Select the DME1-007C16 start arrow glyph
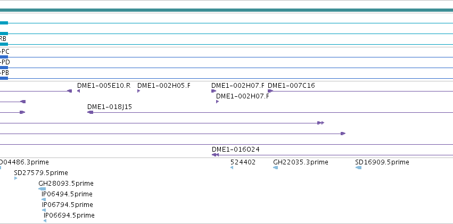Viewport: 453px width, 224px height. 270,91
